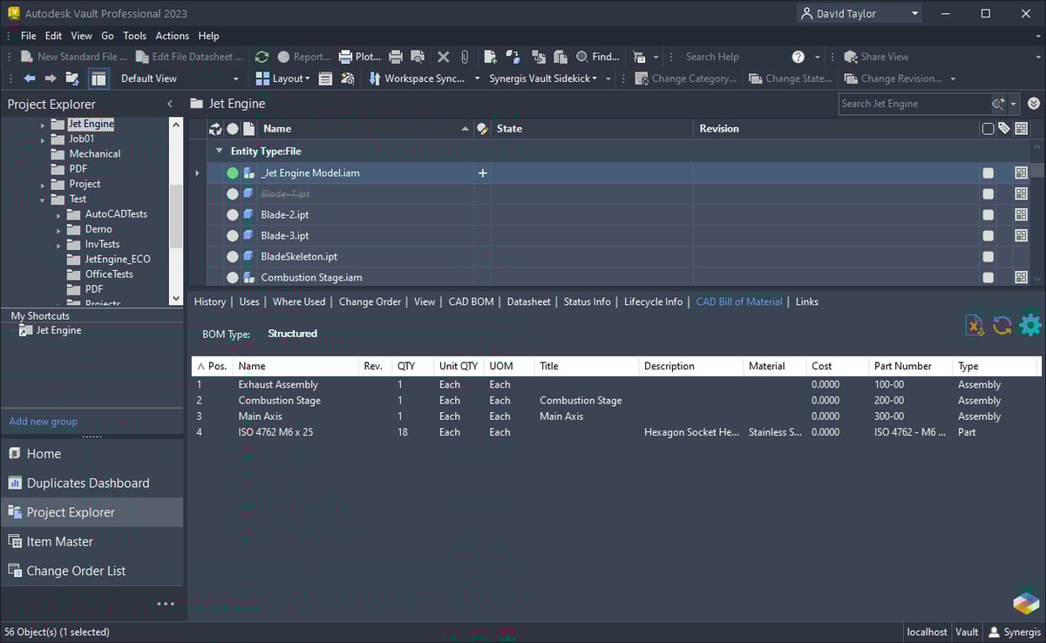Viewport: 1046px width, 643px height.
Task: Open the Actions menu
Action: click(x=172, y=36)
